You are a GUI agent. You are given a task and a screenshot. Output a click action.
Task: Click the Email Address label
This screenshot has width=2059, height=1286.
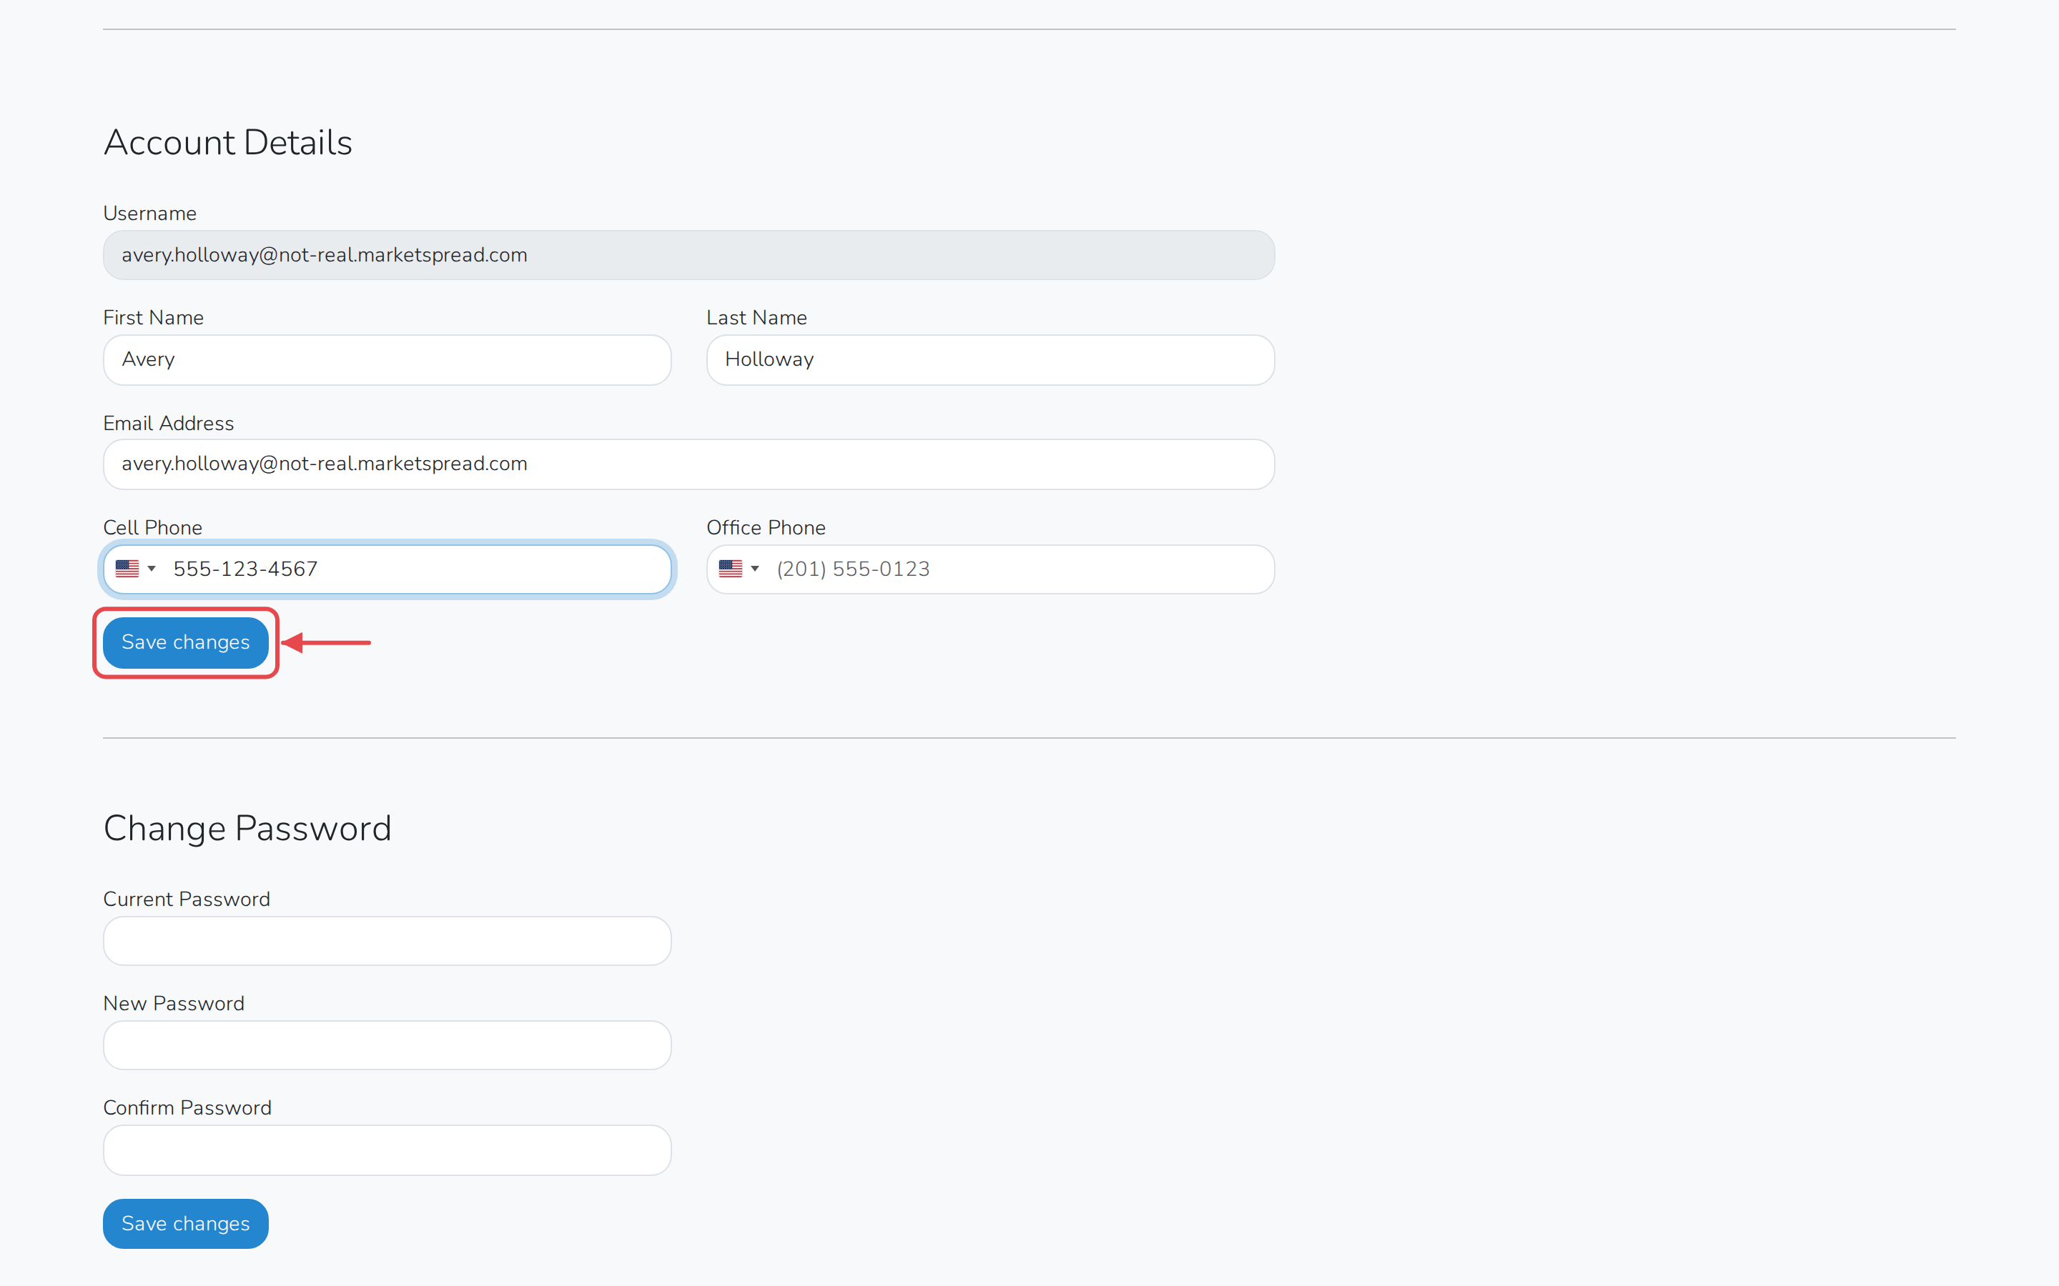[x=169, y=424]
